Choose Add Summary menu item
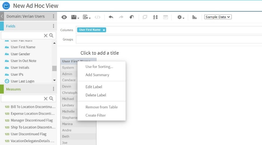This screenshot has width=262, height=145. click(x=102, y=75)
